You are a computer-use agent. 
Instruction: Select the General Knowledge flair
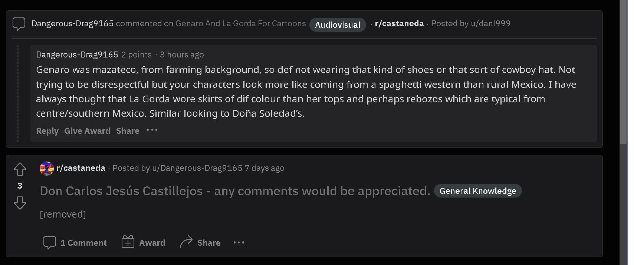click(477, 191)
